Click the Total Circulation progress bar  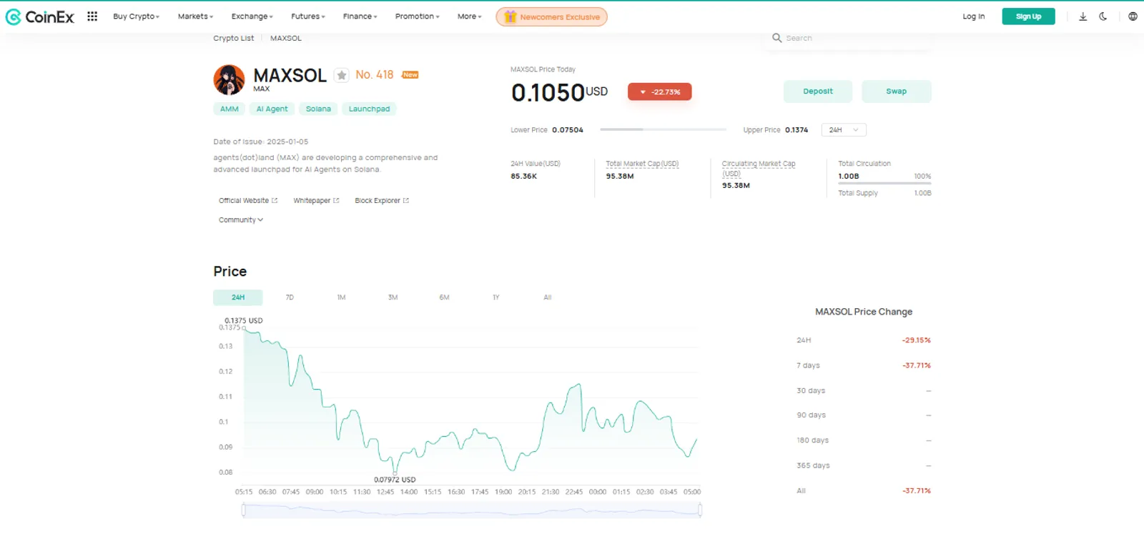coord(884,184)
